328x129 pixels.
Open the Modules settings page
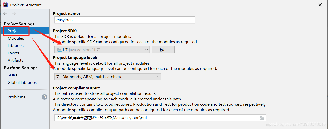point(16,38)
